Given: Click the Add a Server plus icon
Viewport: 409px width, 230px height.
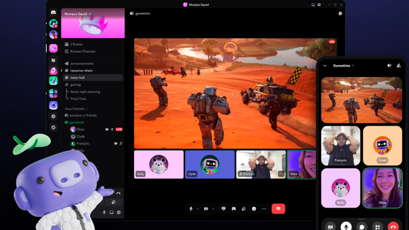Looking at the screenshot, I should (53, 117).
